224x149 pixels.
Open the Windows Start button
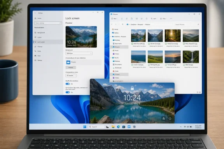click(85, 127)
